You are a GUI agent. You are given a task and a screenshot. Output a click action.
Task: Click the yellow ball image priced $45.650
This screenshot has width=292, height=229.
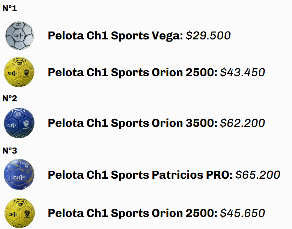[19, 213]
